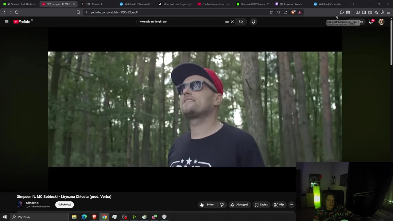This screenshot has height=221, width=393.
Task: Open Brave browser from the taskbar
Action: click(x=94, y=217)
